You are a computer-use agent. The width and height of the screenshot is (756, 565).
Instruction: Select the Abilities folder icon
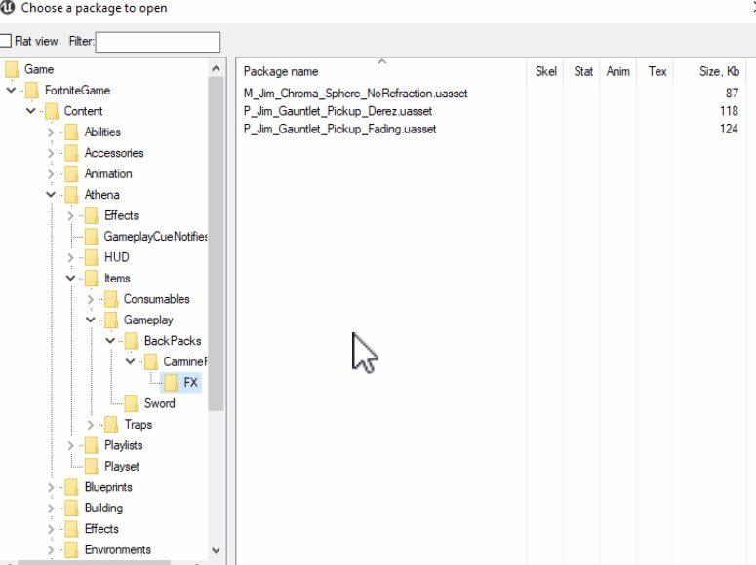pos(71,132)
